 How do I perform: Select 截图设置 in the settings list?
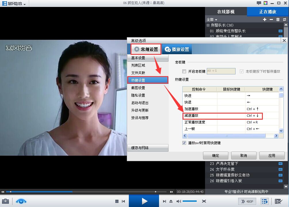138,88
